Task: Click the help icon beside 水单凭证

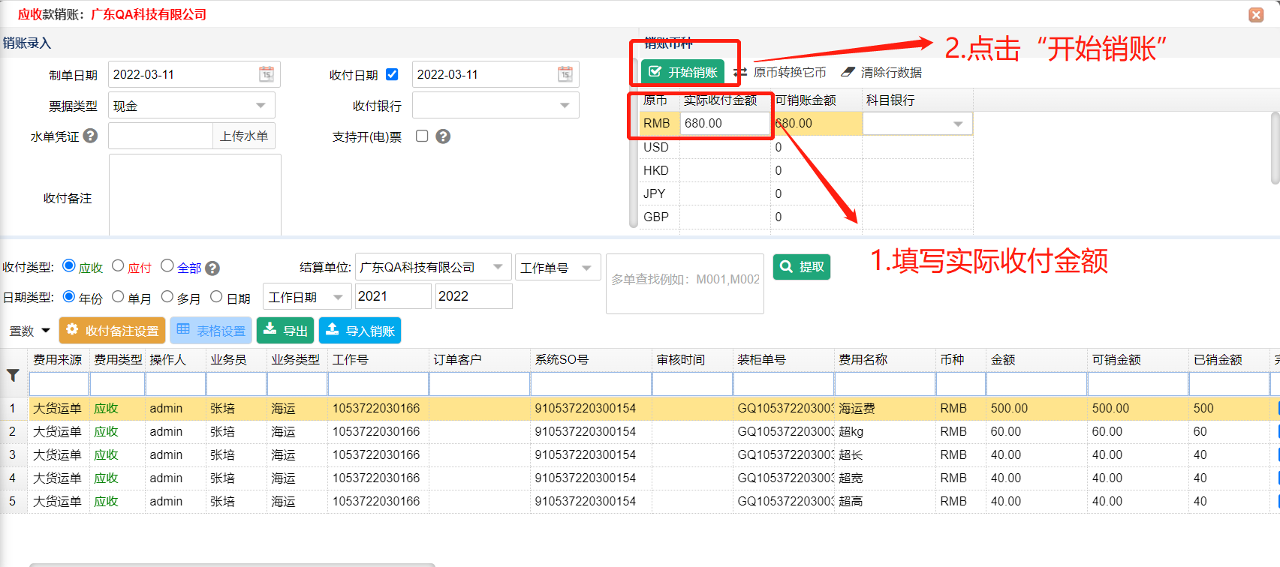Action: point(90,136)
